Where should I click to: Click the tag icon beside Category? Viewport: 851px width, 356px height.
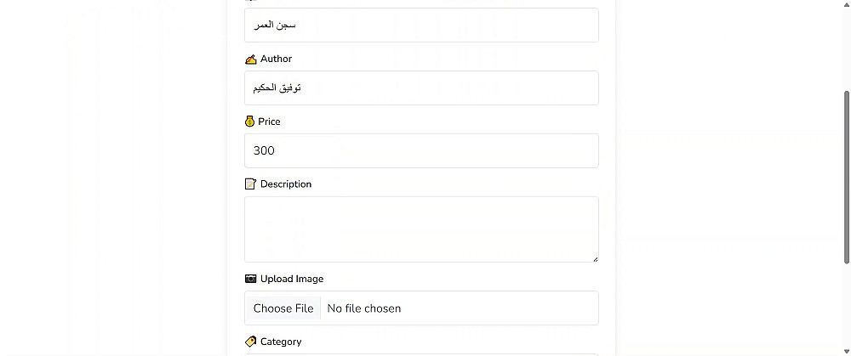coord(250,342)
